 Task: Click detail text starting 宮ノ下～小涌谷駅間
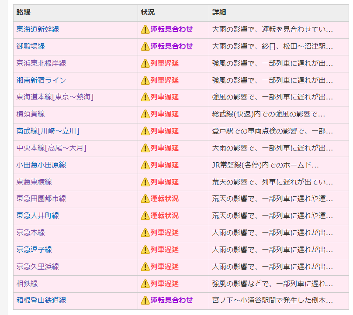(273, 301)
